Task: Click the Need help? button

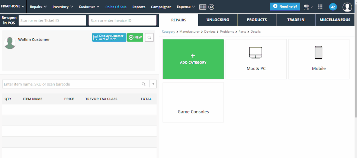Action: pyautogui.click(x=285, y=7)
